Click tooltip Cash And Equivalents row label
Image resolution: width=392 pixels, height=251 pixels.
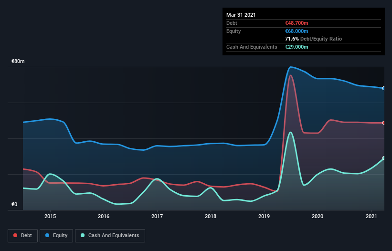click(252, 47)
